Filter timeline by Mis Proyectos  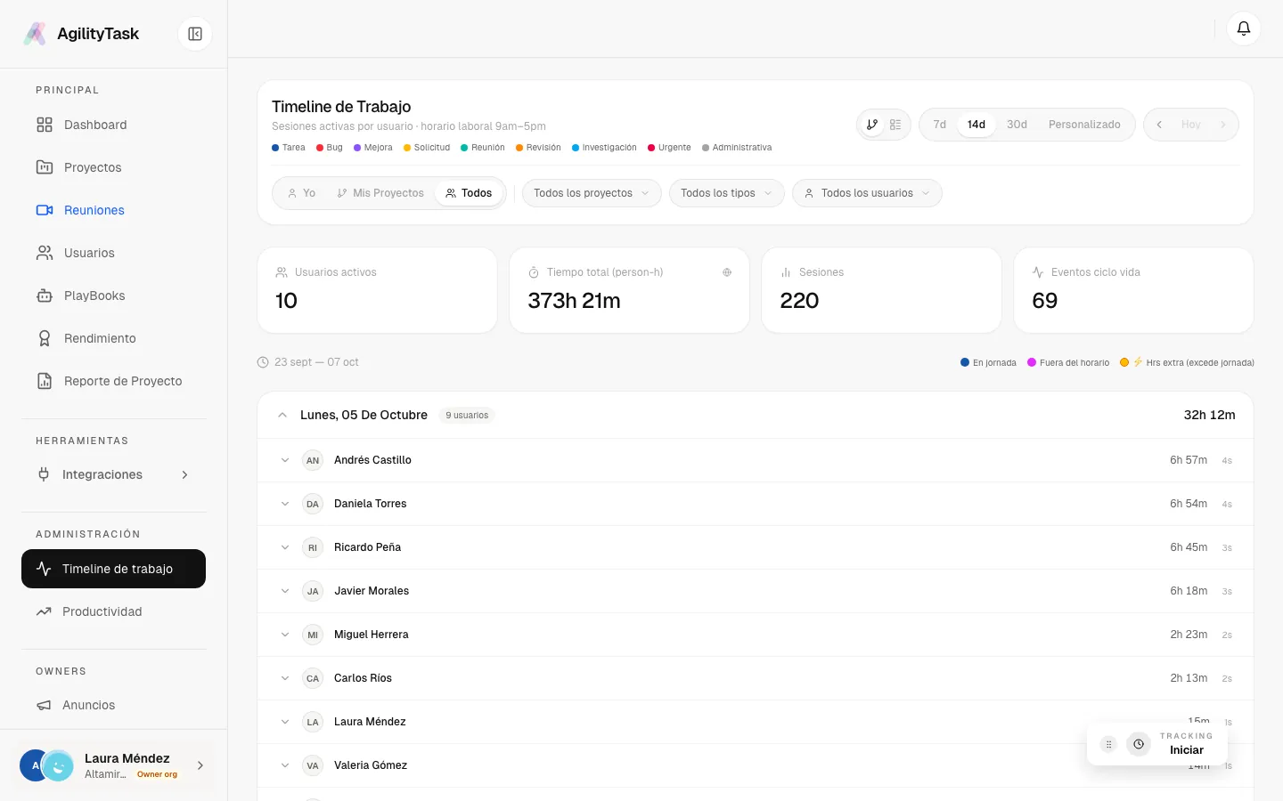380,193
